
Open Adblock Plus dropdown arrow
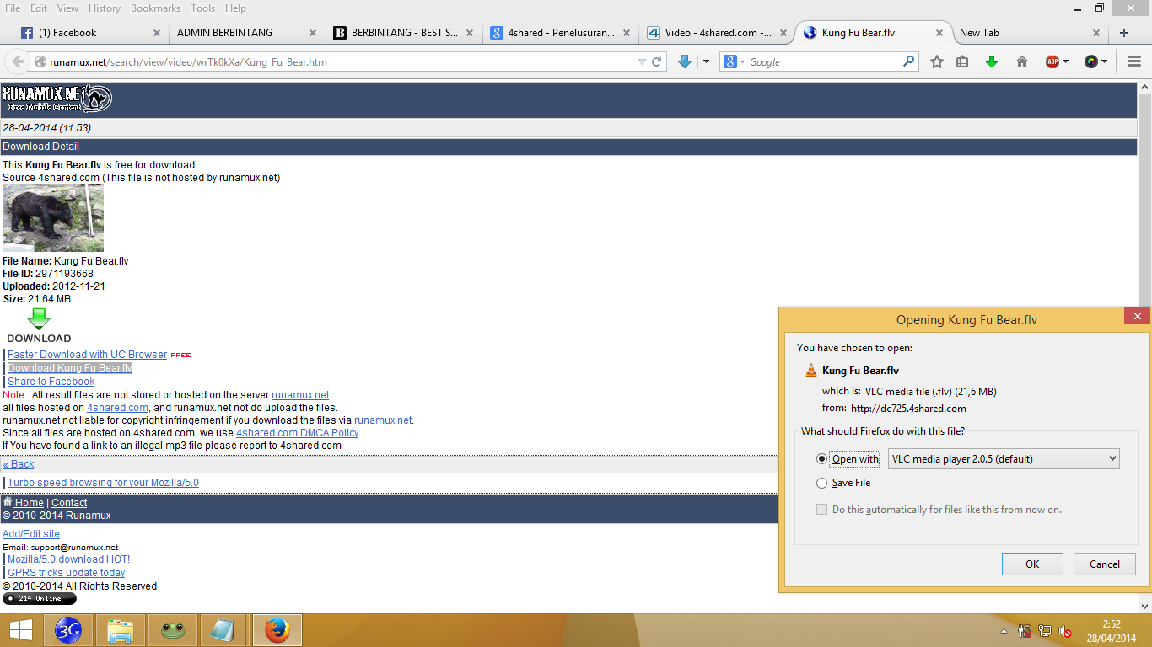[1065, 61]
